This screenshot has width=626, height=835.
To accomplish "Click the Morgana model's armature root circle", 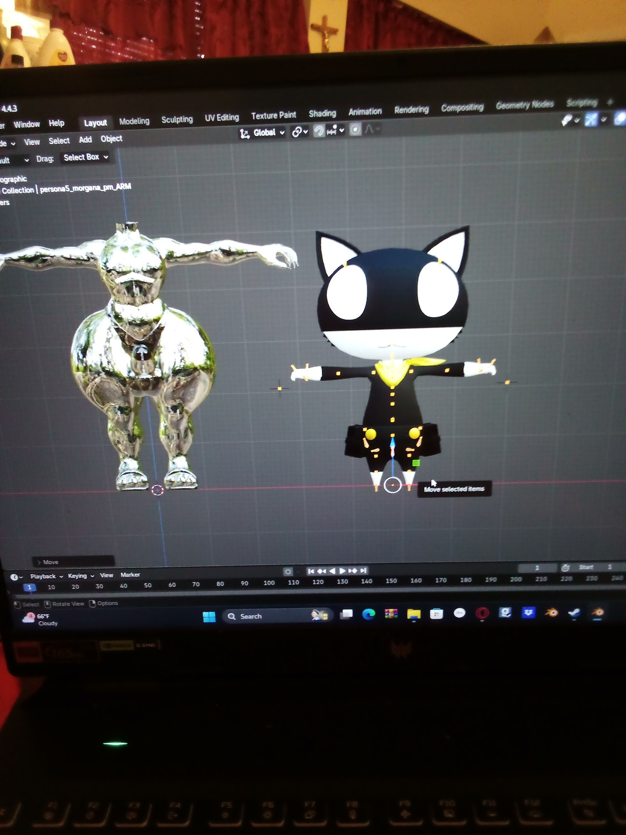I will click(x=392, y=486).
